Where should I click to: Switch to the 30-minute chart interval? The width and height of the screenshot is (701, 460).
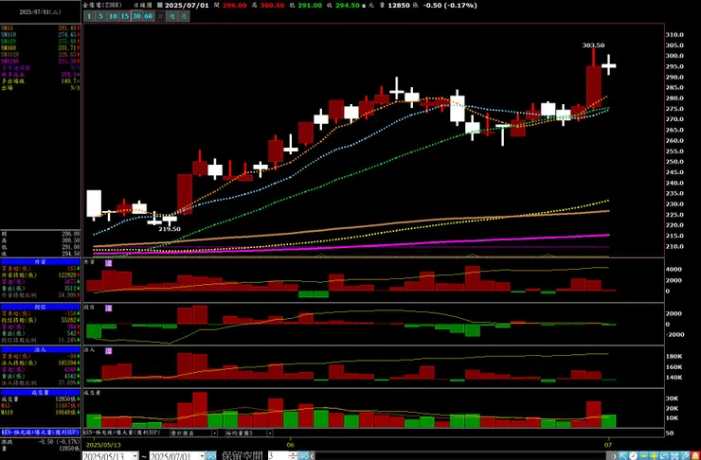point(136,16)
